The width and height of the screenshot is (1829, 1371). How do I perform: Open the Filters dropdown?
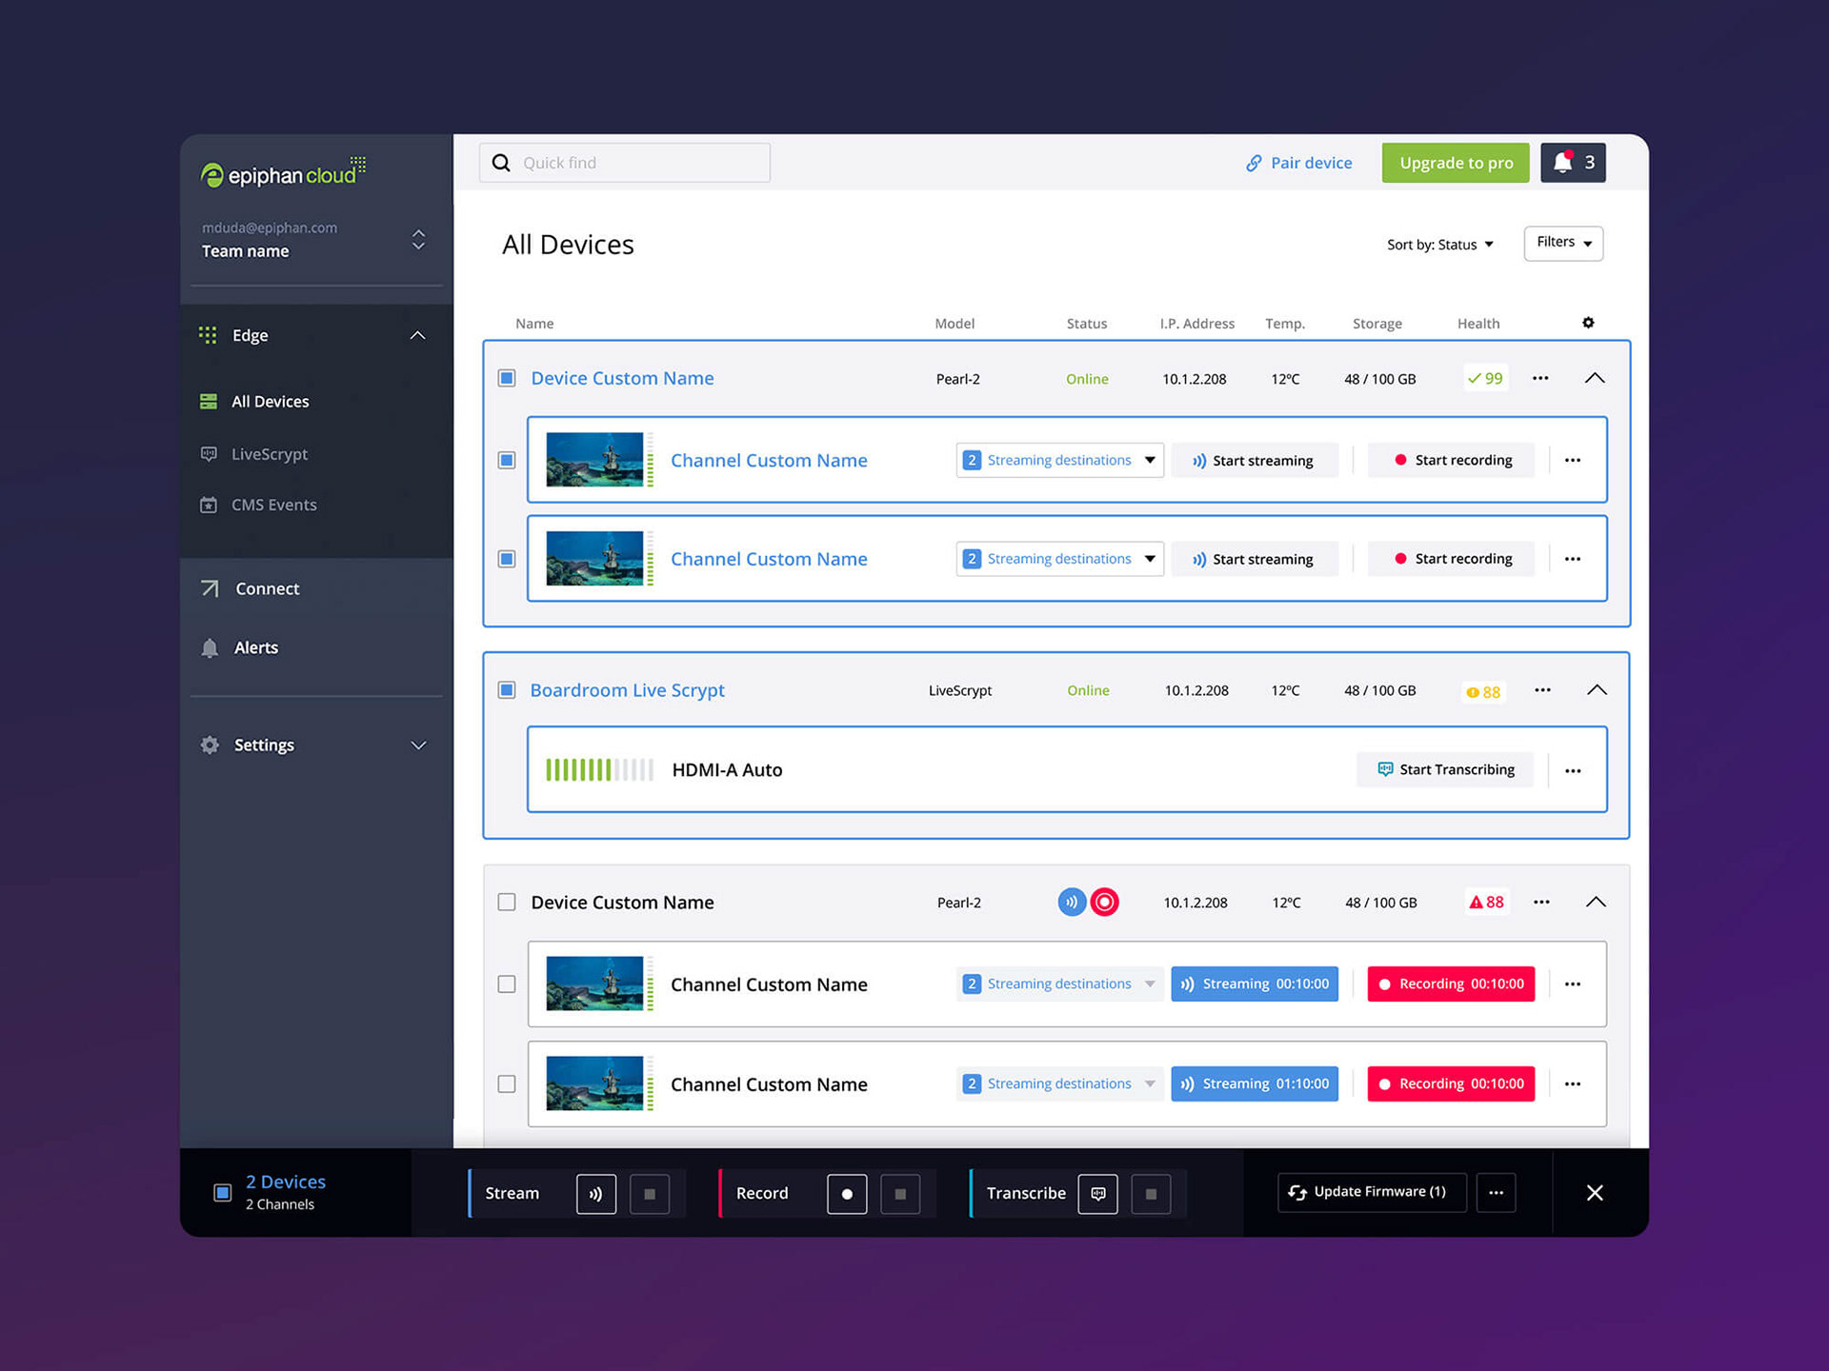point(1563,243)
